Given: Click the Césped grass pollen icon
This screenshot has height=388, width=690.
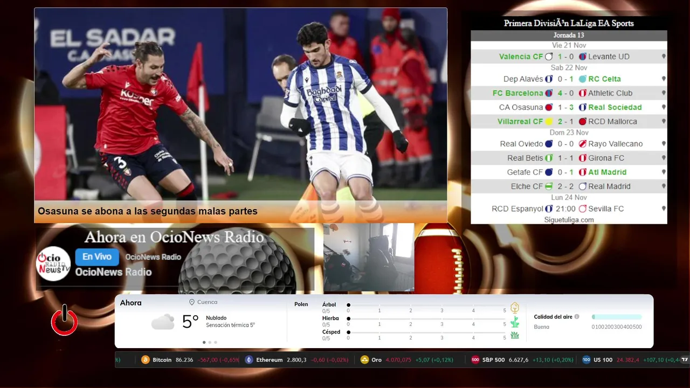Looking at the screenshot, I should [x=515, y=335].
